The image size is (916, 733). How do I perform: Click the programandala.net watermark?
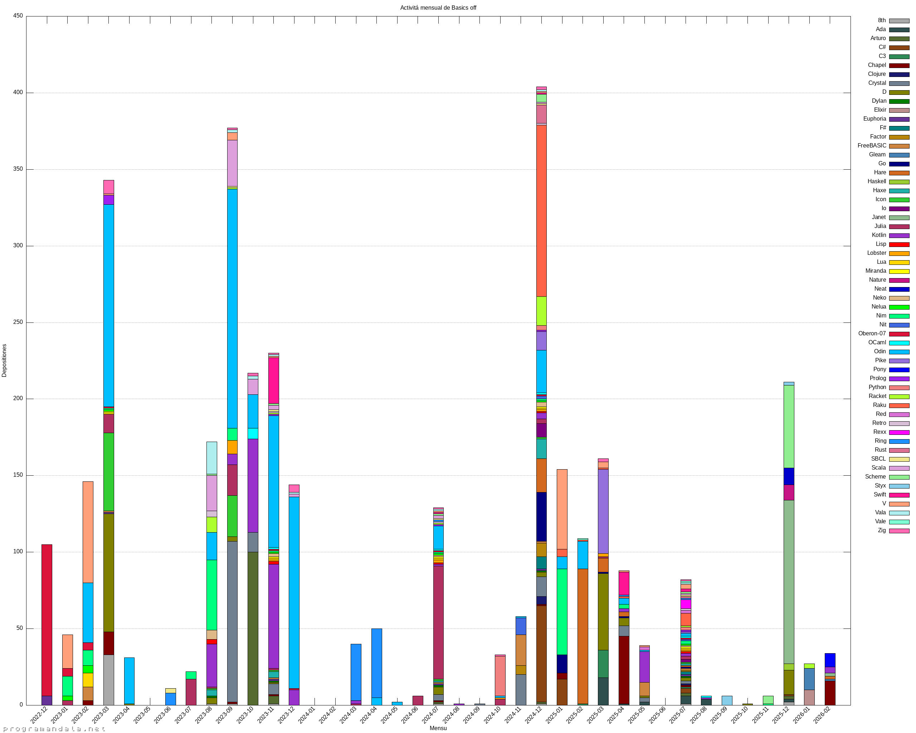tap(54, 729)
